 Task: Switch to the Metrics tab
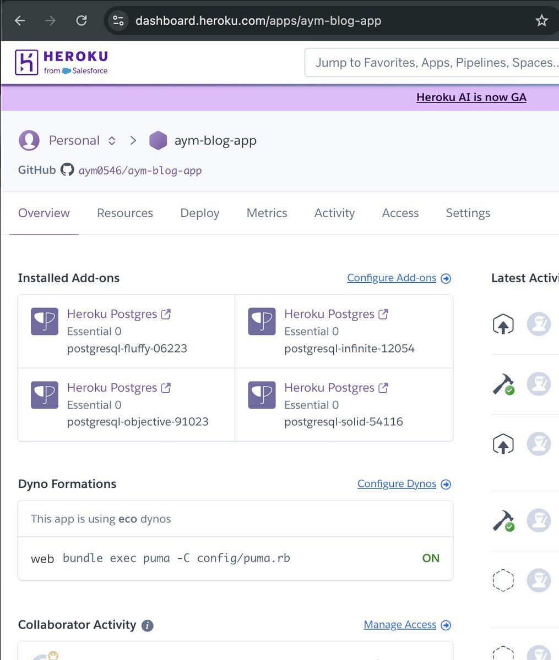pyautogui.click(x=267, y=213)
